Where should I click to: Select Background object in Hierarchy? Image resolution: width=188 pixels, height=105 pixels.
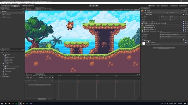click(x=6, y=17)
